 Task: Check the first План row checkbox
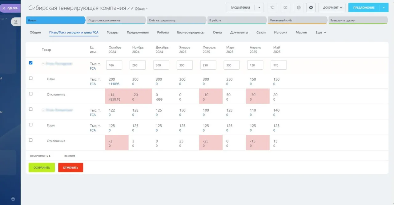point(31,78)
